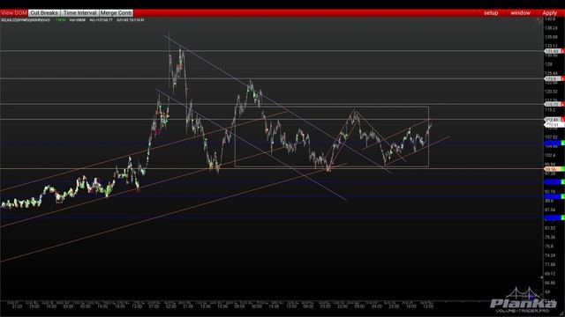Click the red A alert tag on the topmost horizontal line
The image size is (565, 317).
(562, 51)
